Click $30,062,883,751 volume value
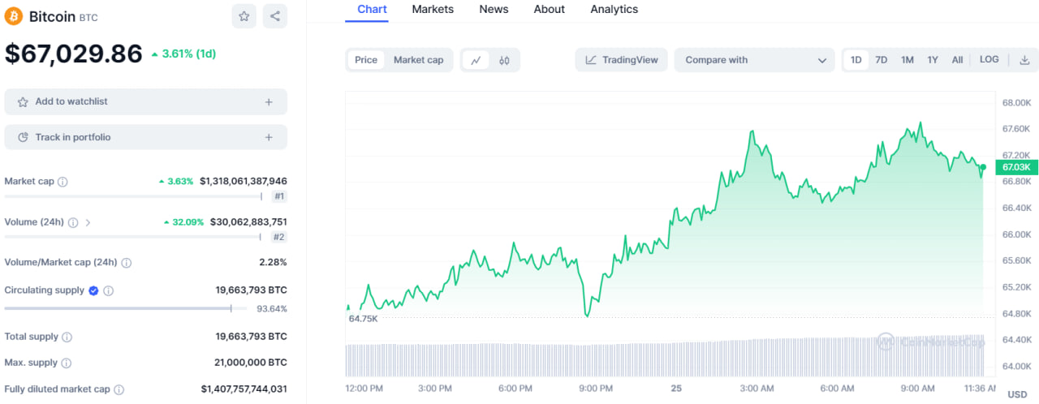This screenshot has height=404, width=1039. point(248,222)
